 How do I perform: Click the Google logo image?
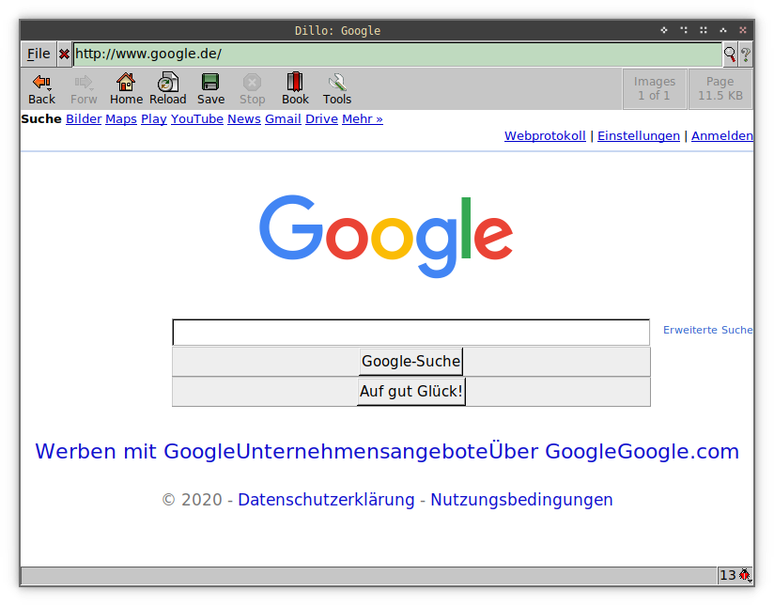(386, 236)
